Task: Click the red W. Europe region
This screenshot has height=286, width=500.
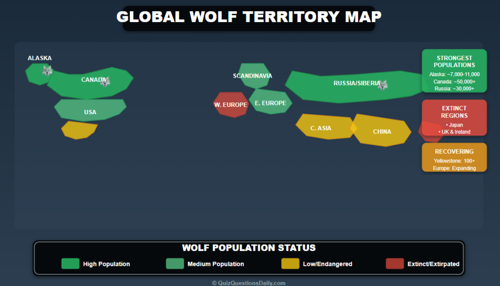Action: 231,104
